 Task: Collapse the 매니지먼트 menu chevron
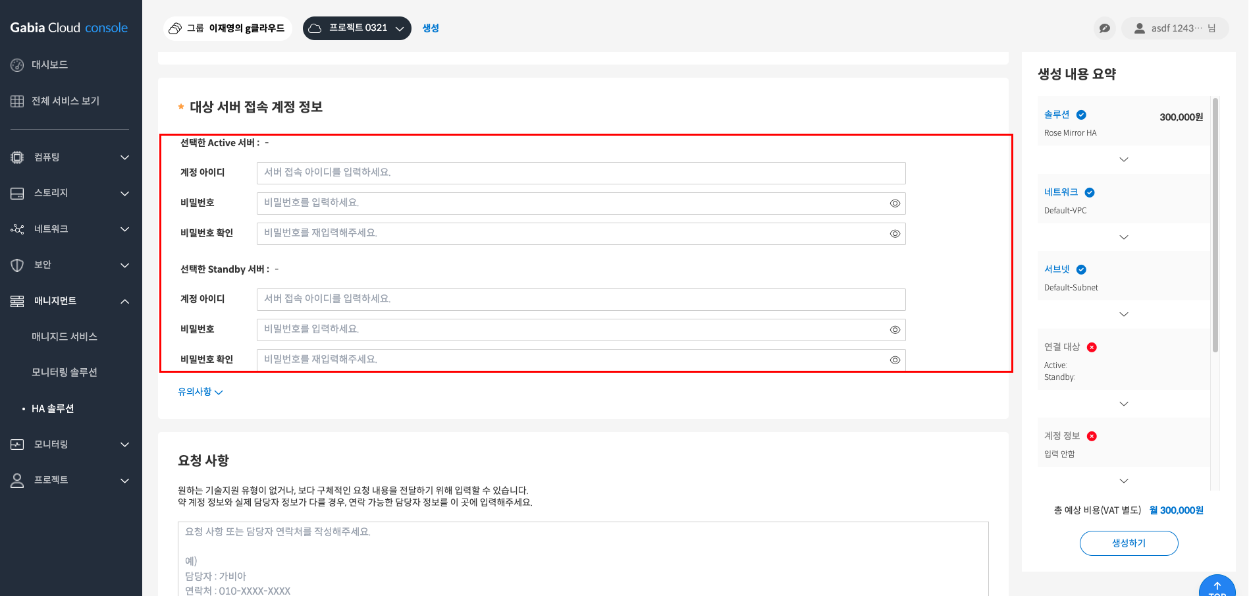(125, 302)
